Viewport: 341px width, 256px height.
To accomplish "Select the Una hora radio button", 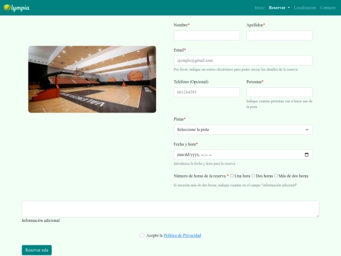I will [232, 176].
